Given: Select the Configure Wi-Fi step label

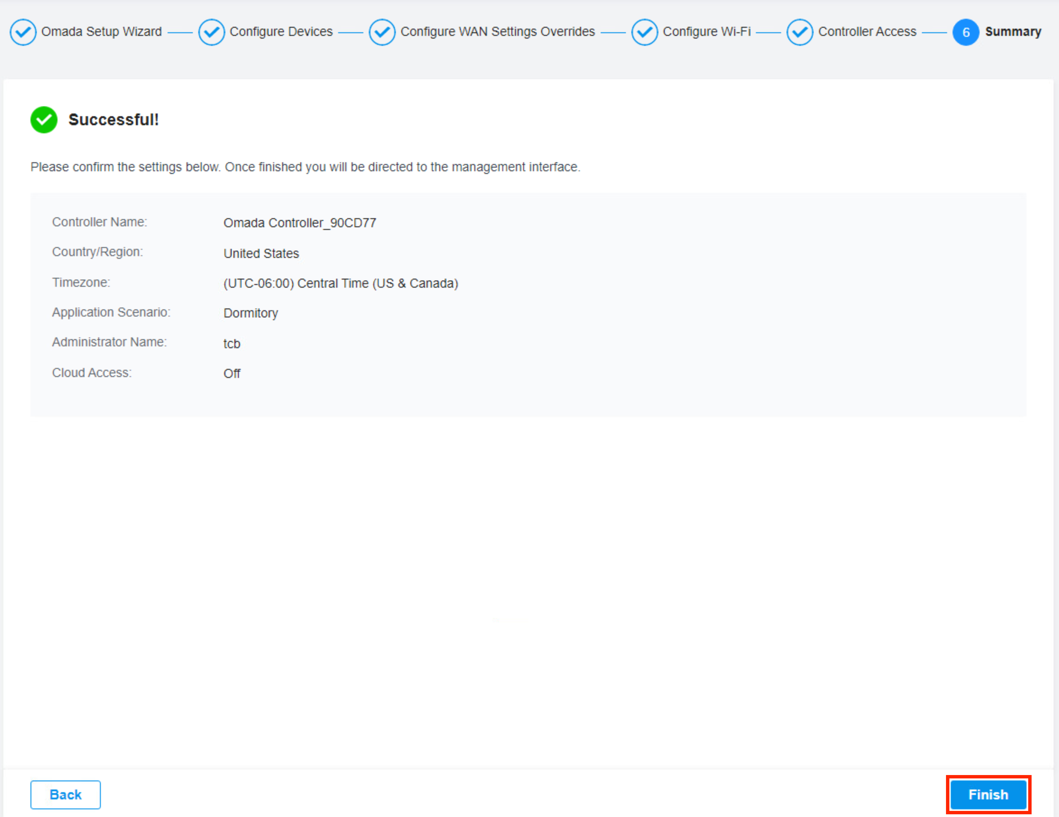Looking at the screenshot, I should pyautogui.click(x=706, y=31).
